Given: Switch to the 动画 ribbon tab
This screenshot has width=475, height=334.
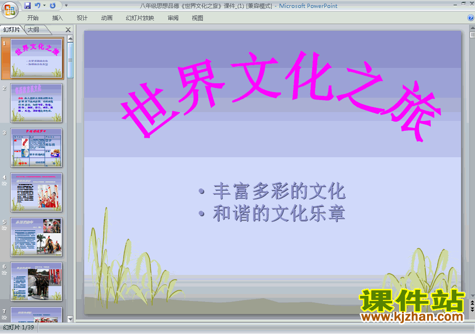Looking at the screenshot, I should (107, 18).
